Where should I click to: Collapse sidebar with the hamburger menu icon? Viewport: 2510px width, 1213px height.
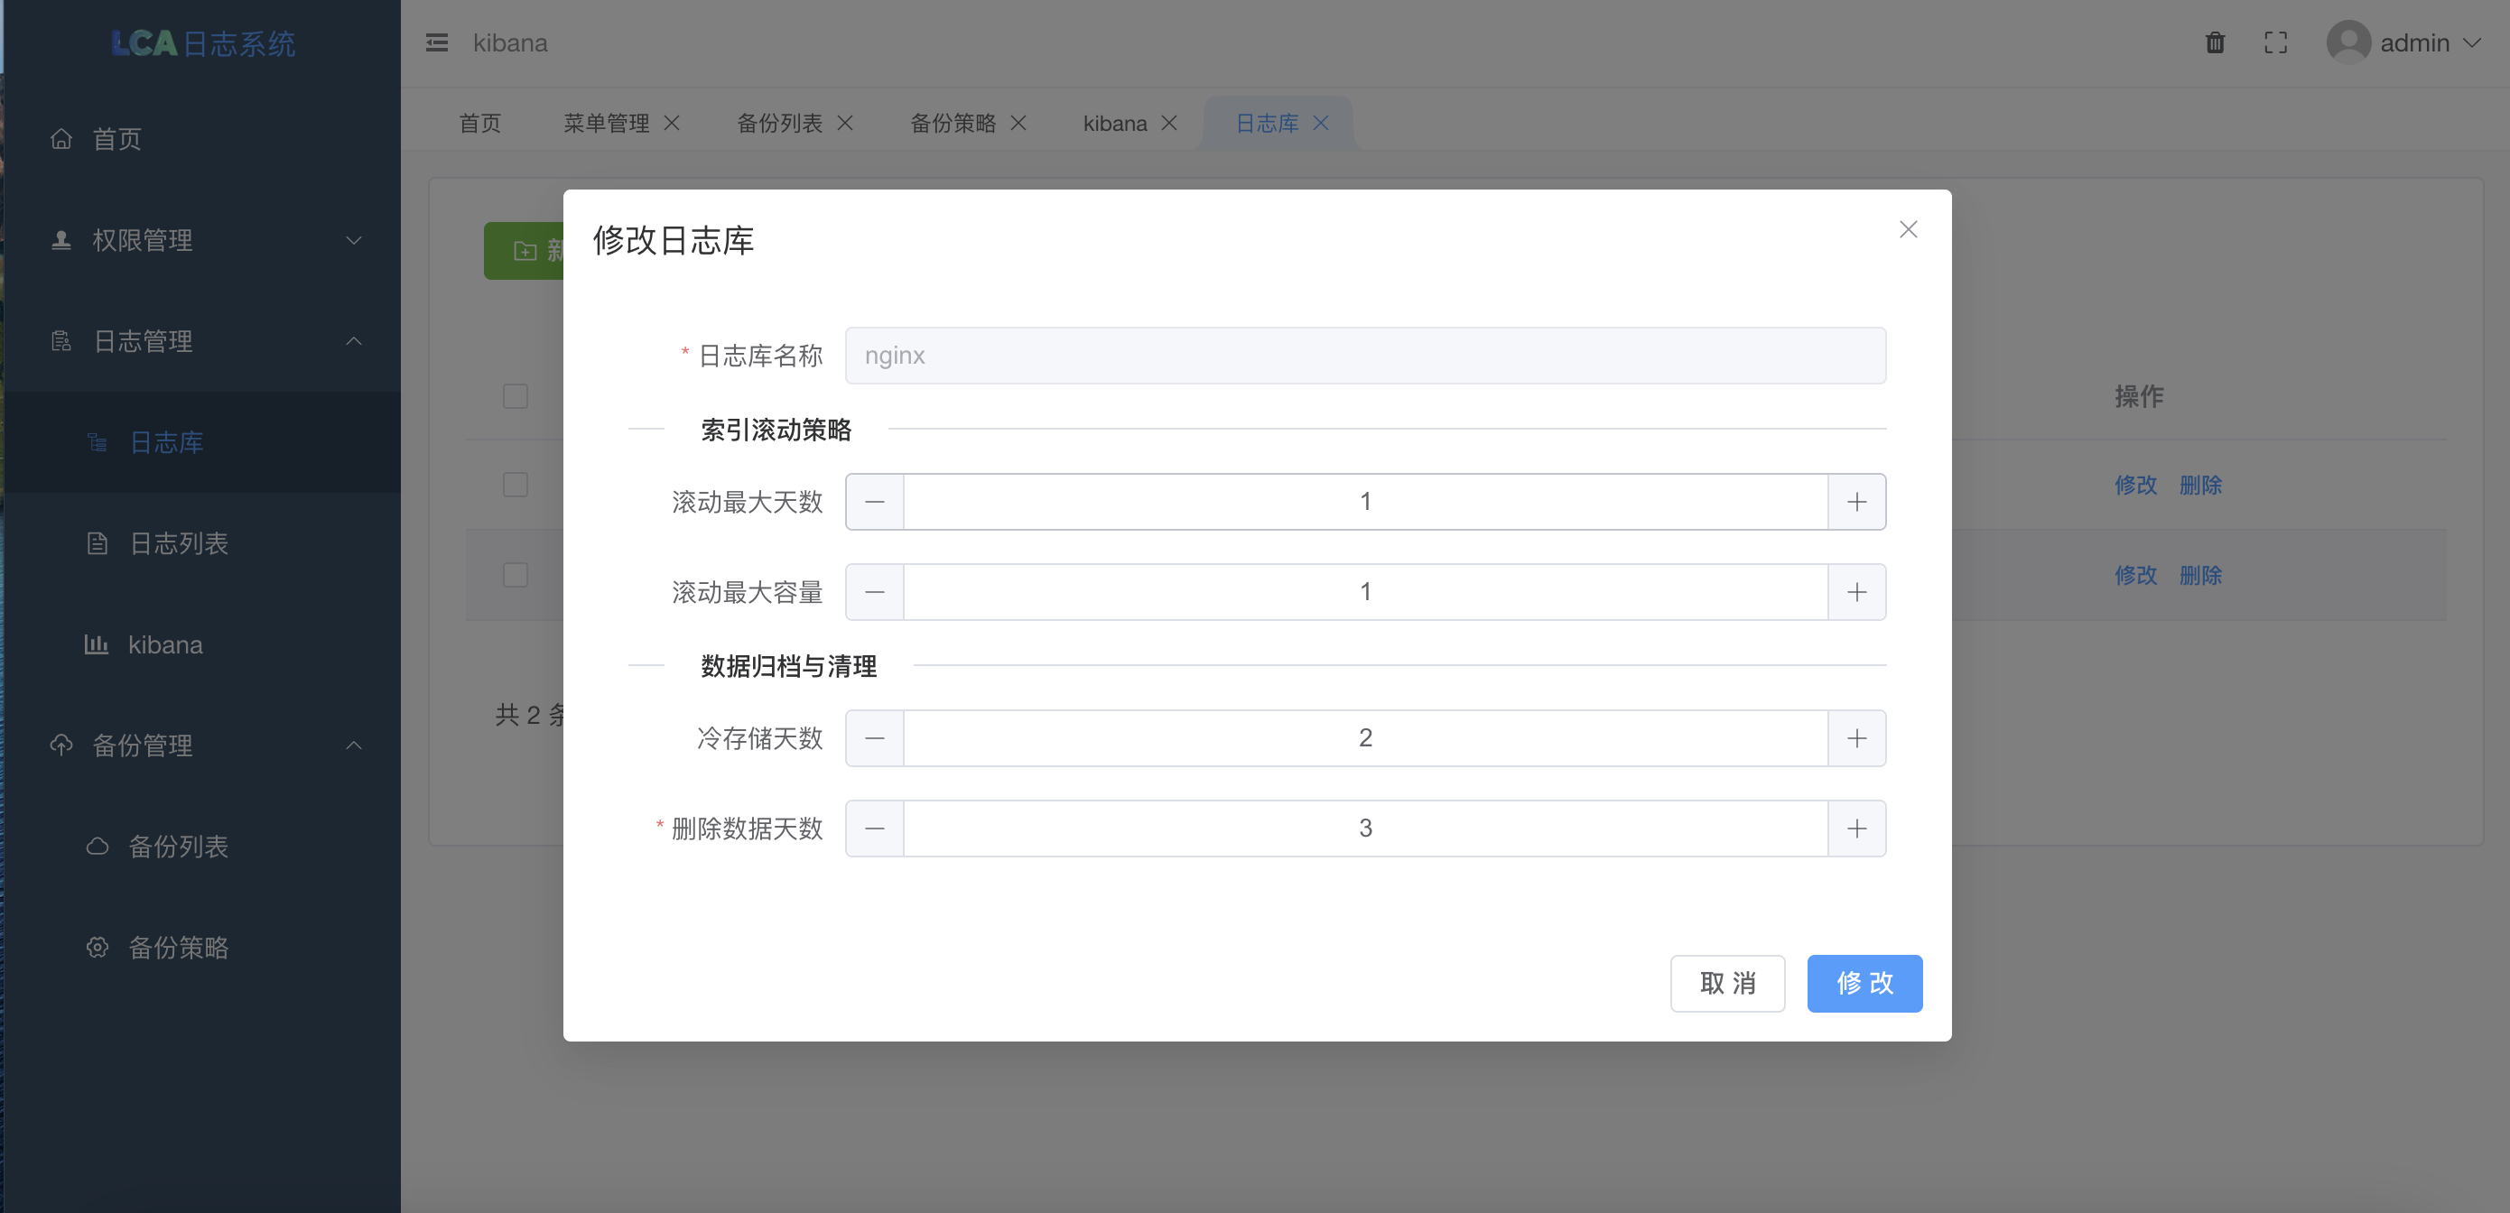click(x=436, y=42)
